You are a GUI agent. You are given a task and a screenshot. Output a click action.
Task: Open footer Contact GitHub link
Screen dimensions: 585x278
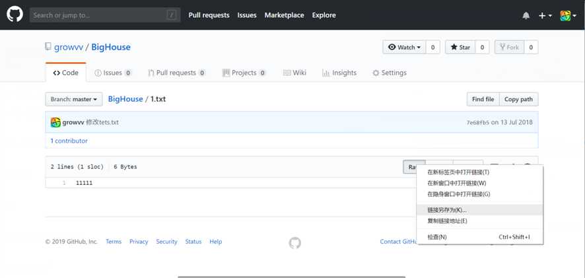[398, 242]
